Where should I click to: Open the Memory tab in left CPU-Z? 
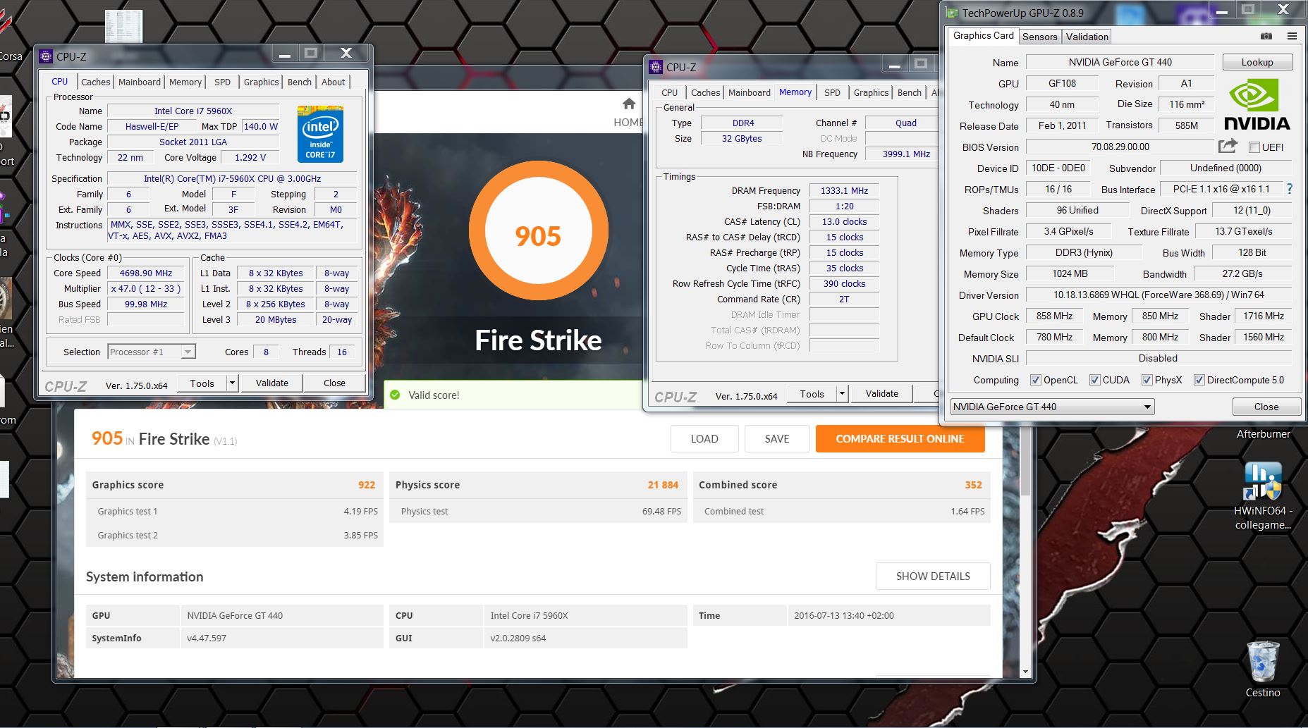click(x=185, y=82)
